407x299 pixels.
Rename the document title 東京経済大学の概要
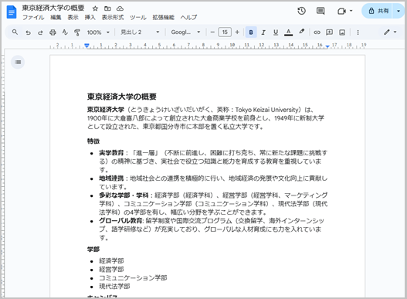[53, 8]
